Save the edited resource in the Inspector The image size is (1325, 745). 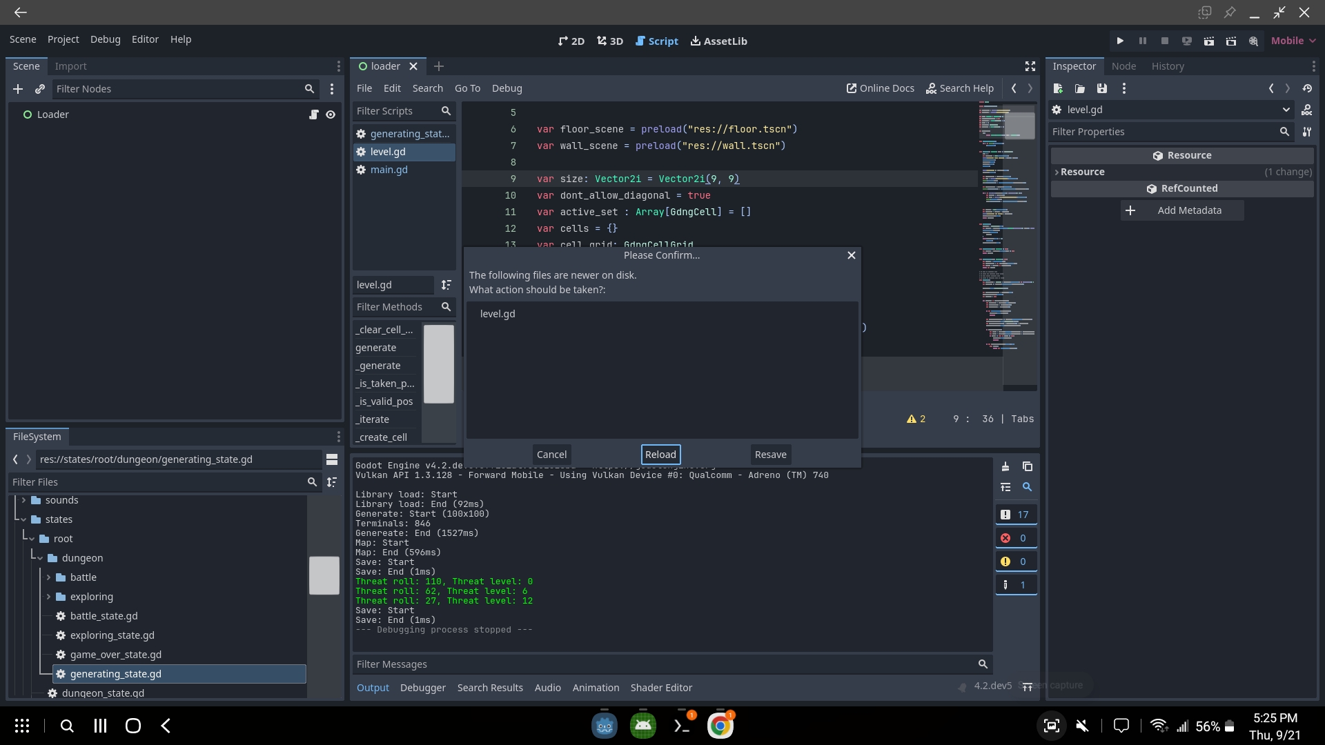(x=1102, y=88)
